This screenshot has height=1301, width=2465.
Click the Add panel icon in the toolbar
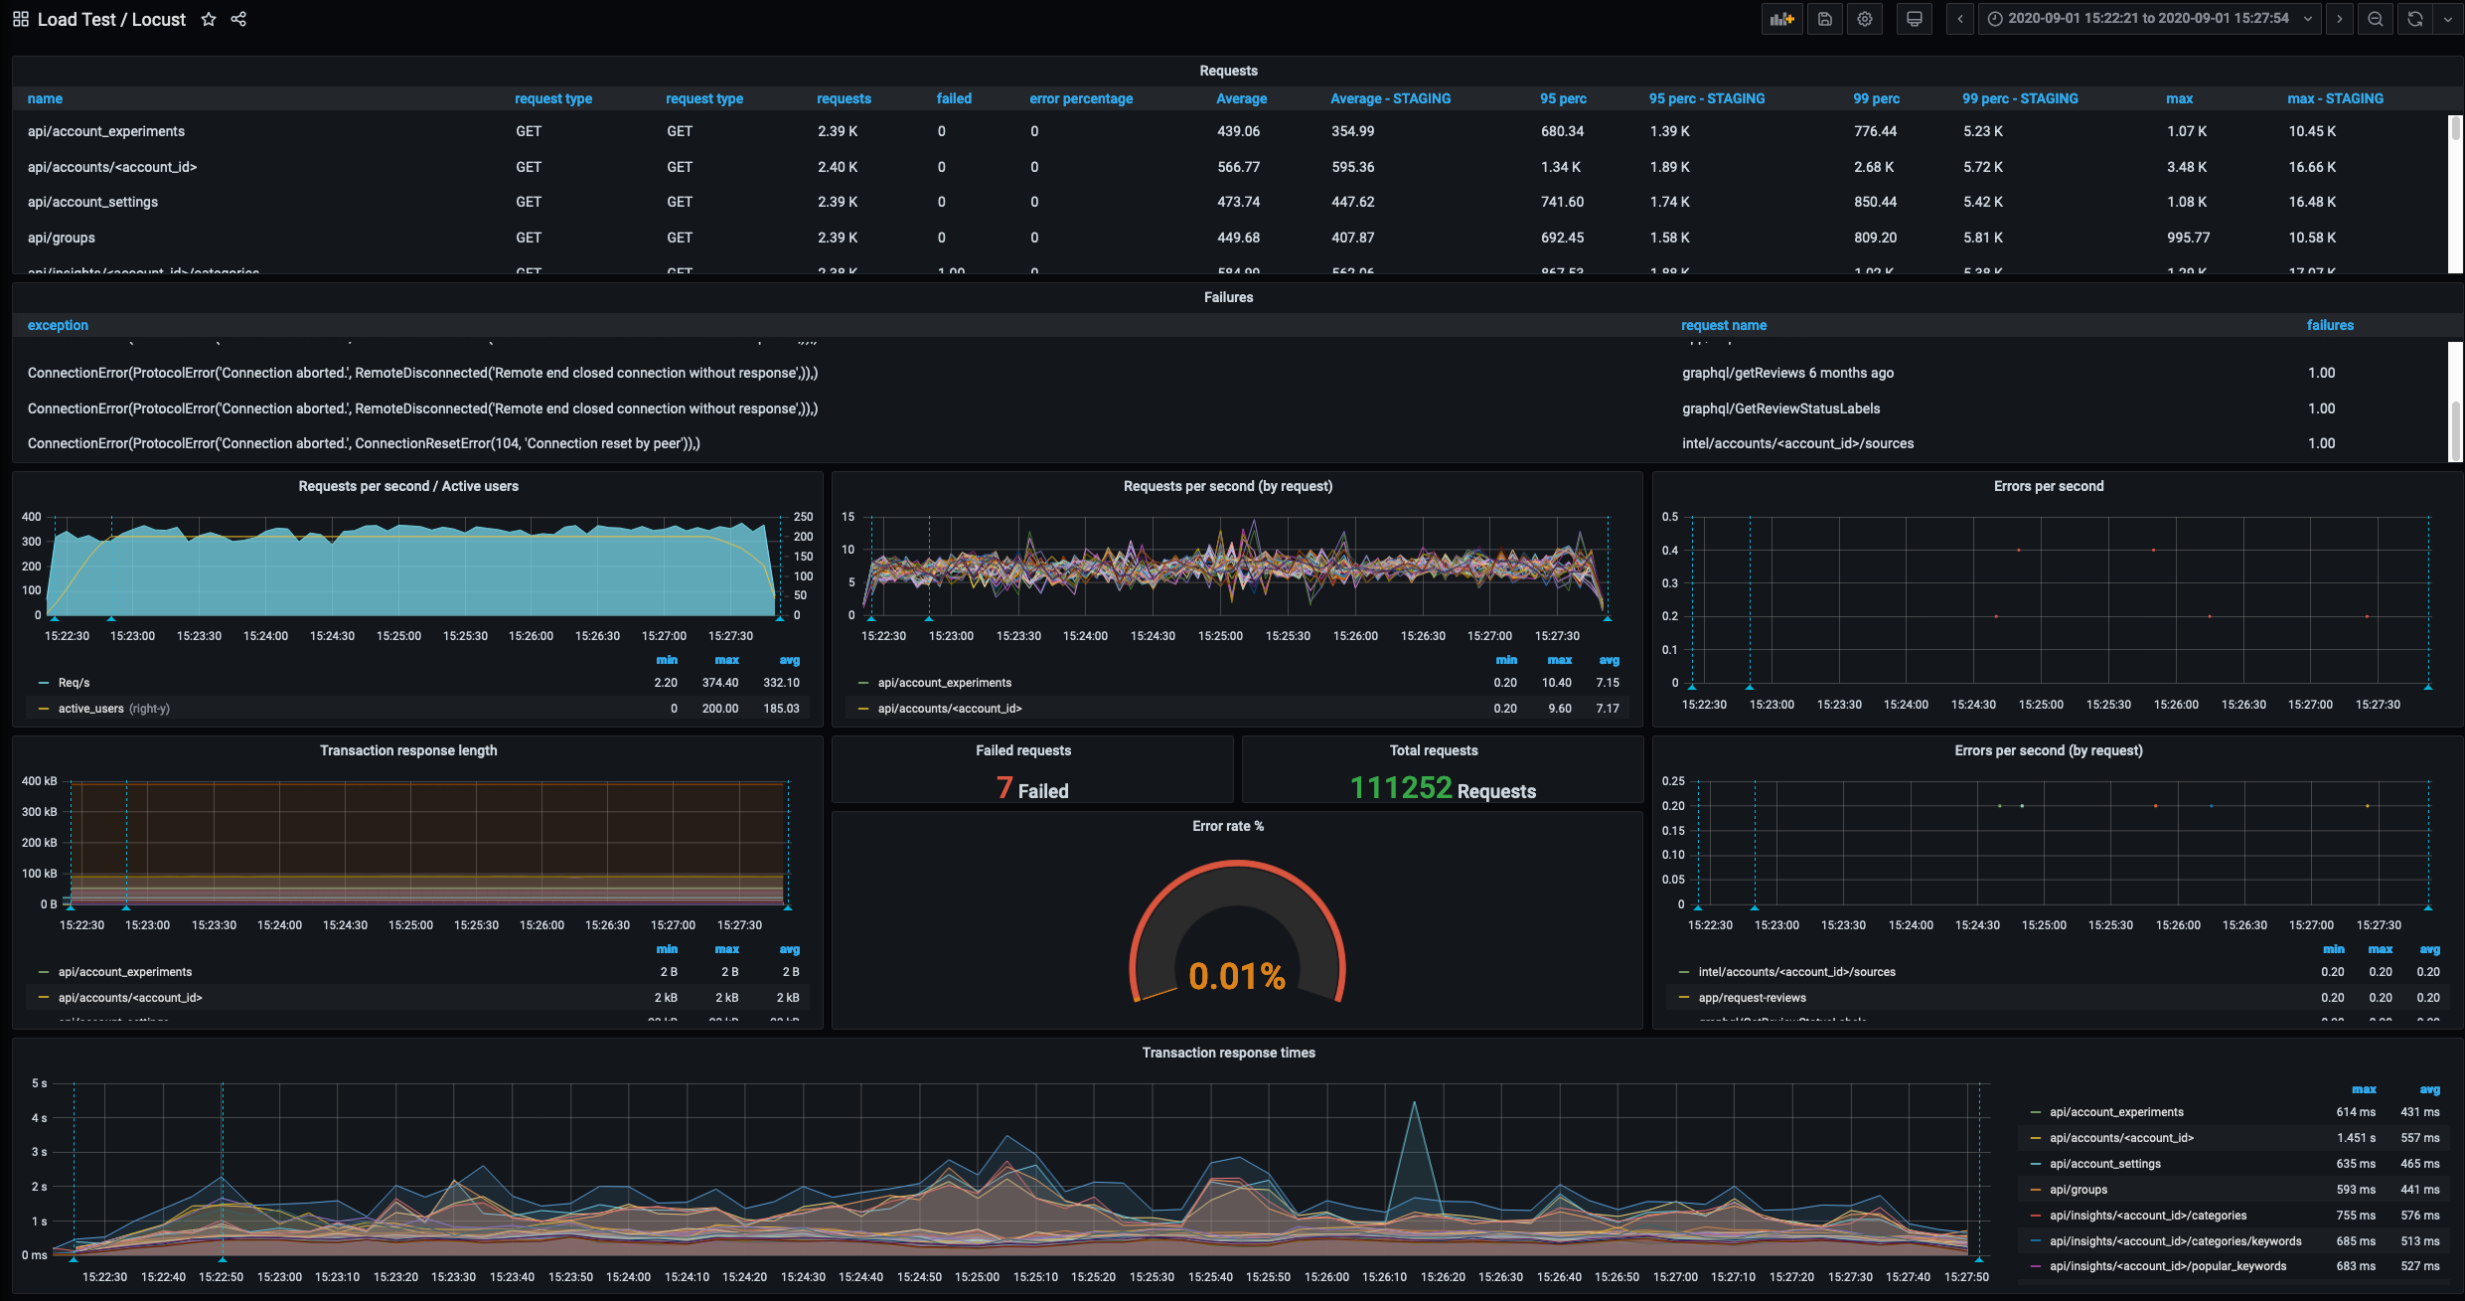pyautogui.click(x=1781, y=19)
